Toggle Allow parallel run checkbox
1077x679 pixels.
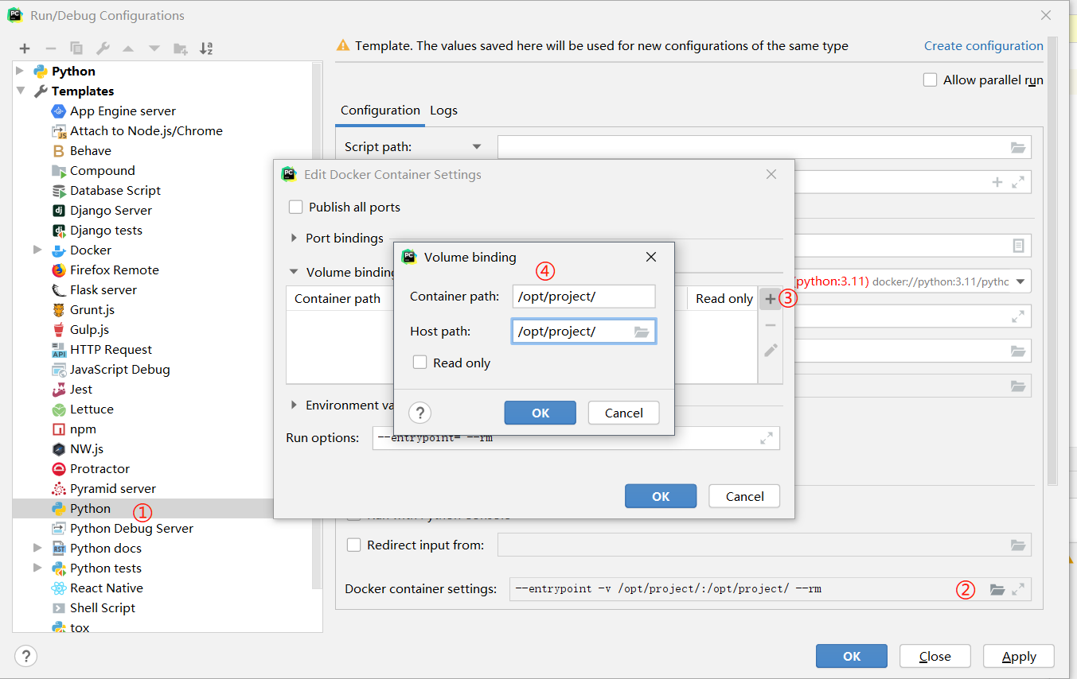930,80
